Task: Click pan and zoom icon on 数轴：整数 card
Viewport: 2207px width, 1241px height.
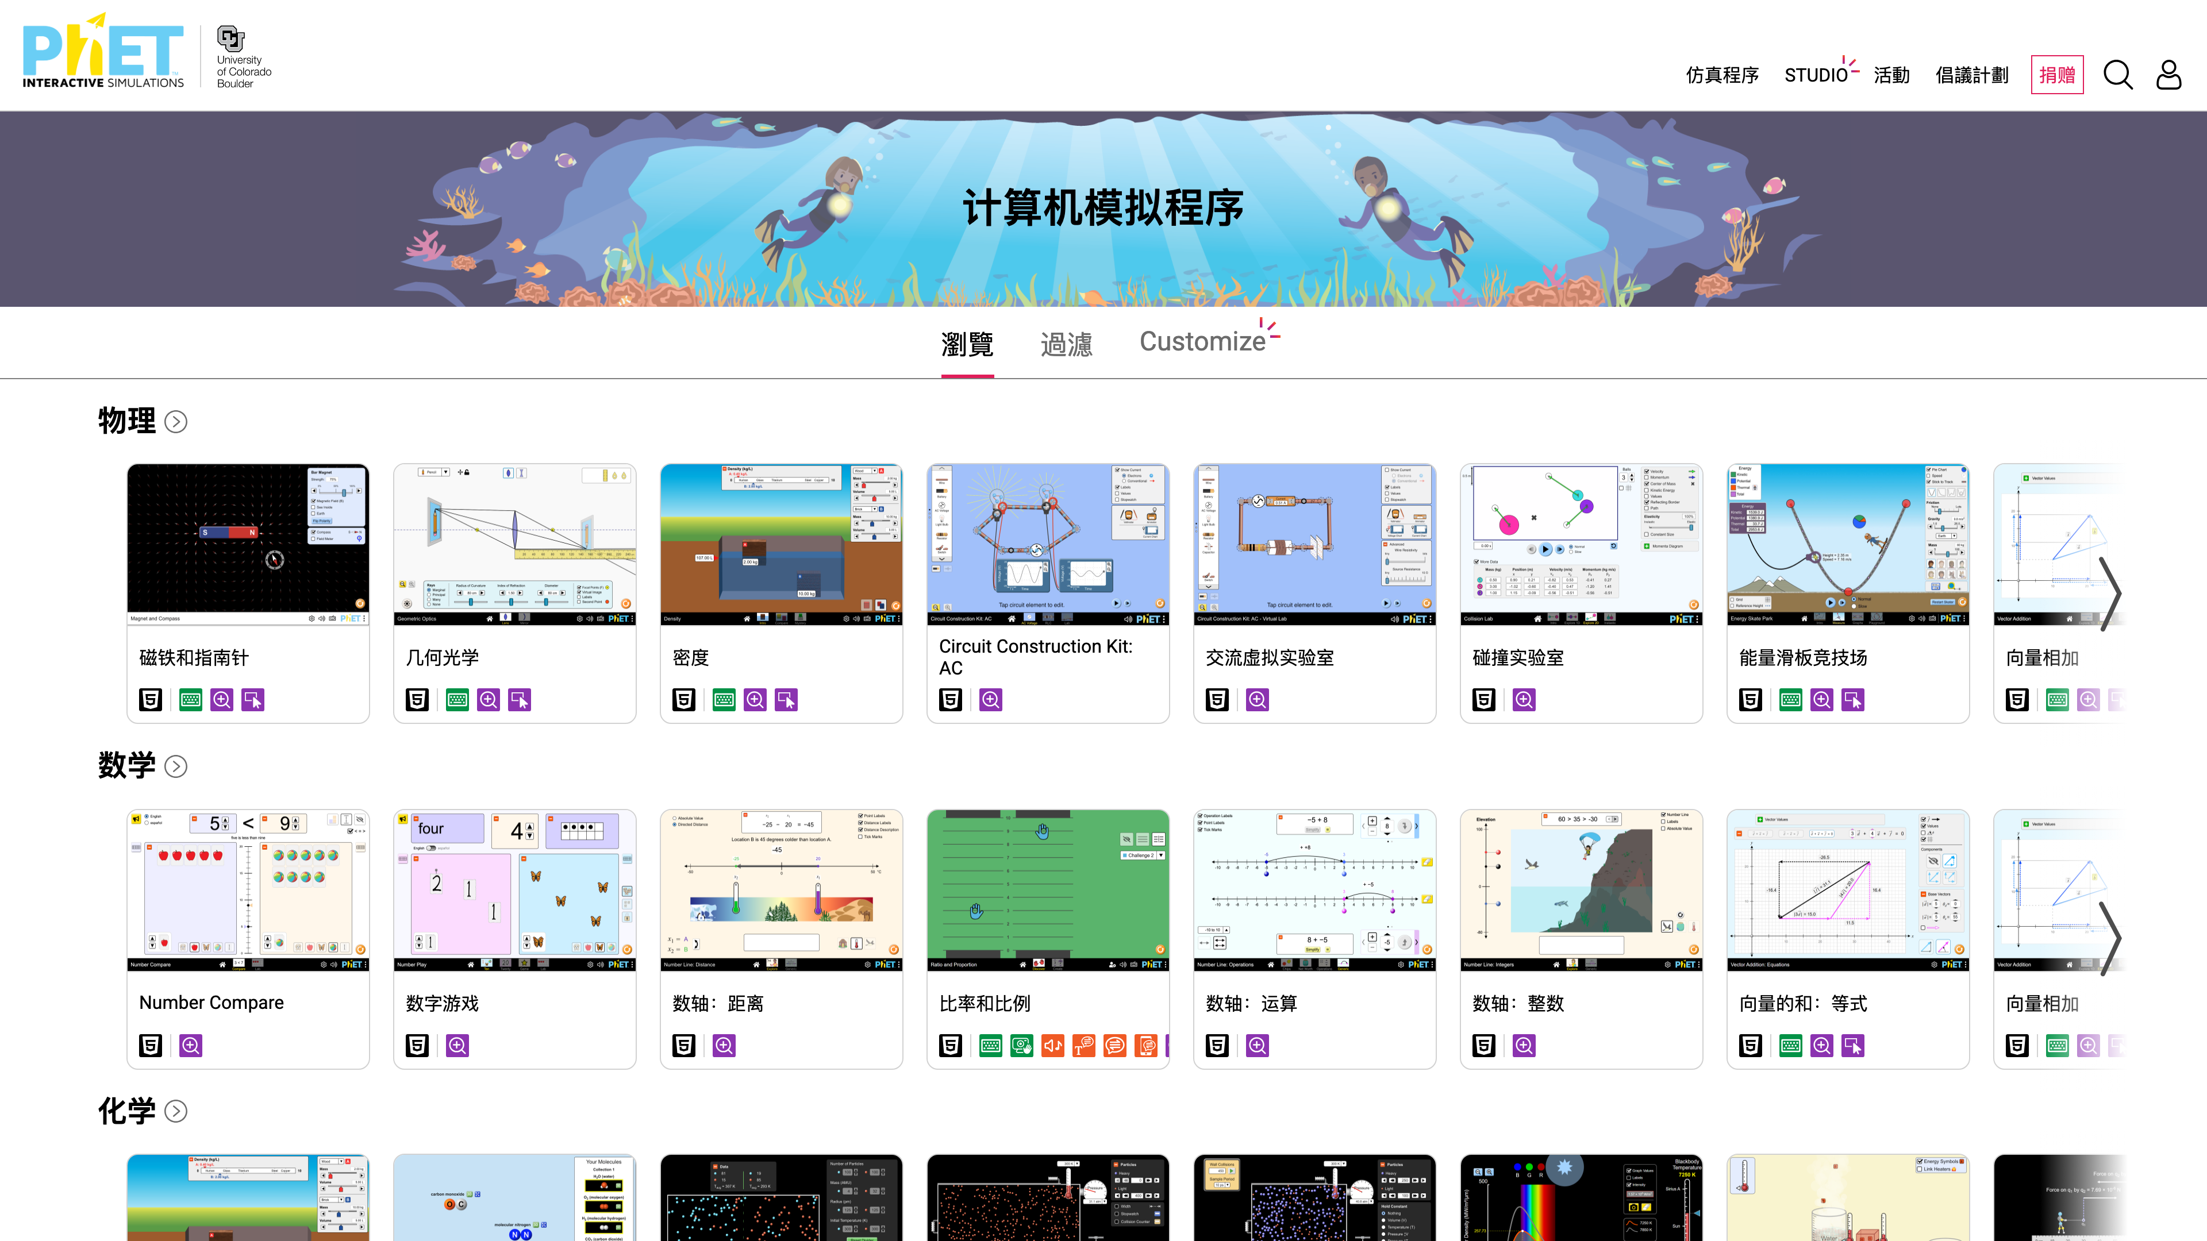Action: [x=1524, y=1045]
